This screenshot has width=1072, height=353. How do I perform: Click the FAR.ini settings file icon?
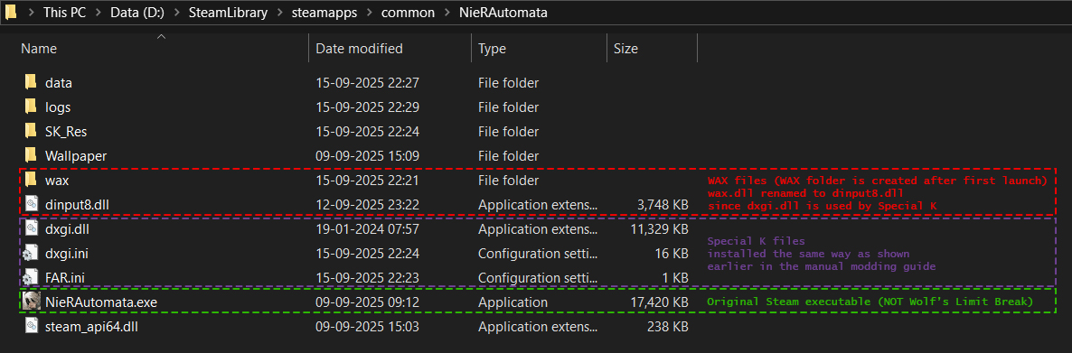point(31,277)
